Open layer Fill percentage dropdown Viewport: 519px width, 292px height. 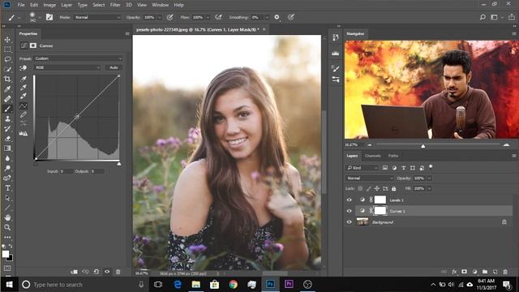click(x=429, y=189)
